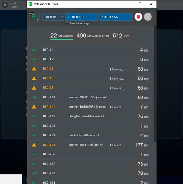Click green checkmark for 10.0.4.37
183x184 pixels.
click(34, 164)
